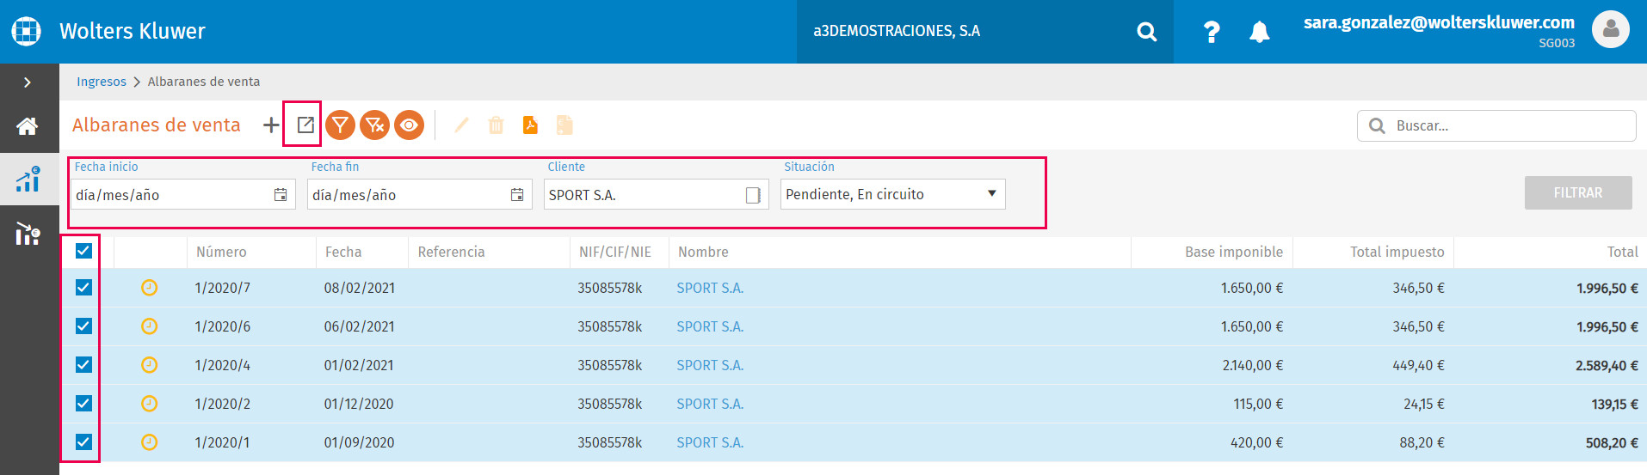
Task: Open SPORT S.A. link in row 1/2020/2
Action: point(710,404)
